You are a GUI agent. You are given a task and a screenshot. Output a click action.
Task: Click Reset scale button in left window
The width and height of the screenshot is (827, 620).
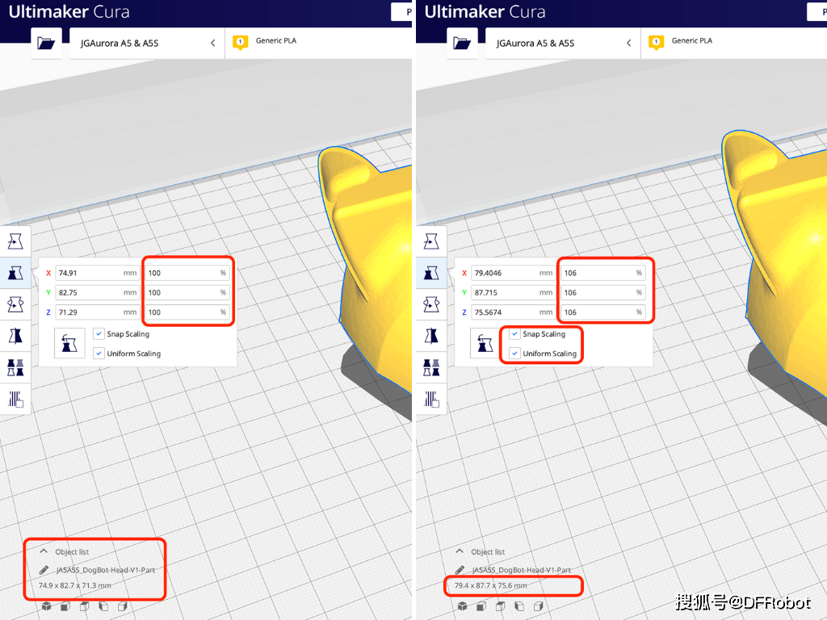click(69, 343)
